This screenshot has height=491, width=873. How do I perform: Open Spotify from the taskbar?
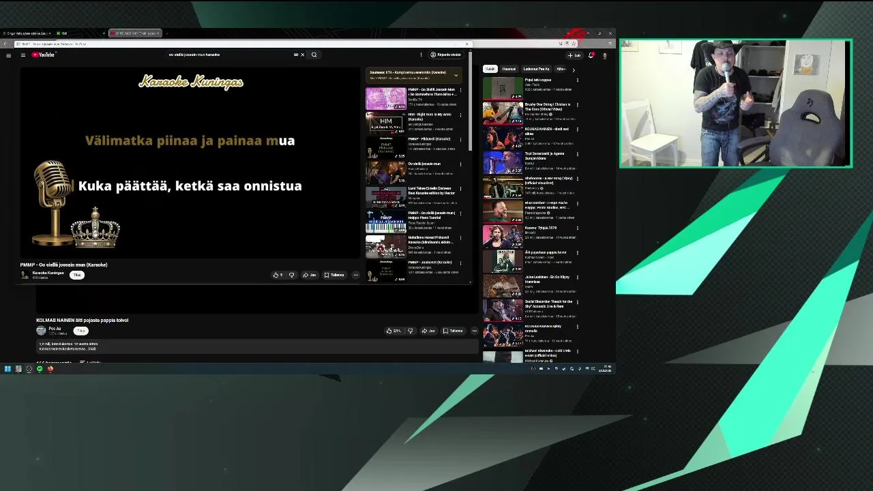pos(40,369)
